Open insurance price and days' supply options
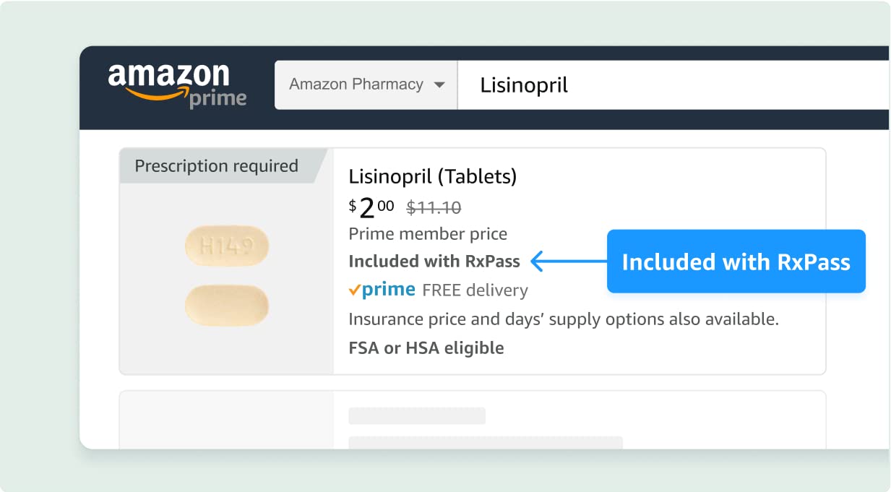891x492 pixels. click(x=564, y=319)
